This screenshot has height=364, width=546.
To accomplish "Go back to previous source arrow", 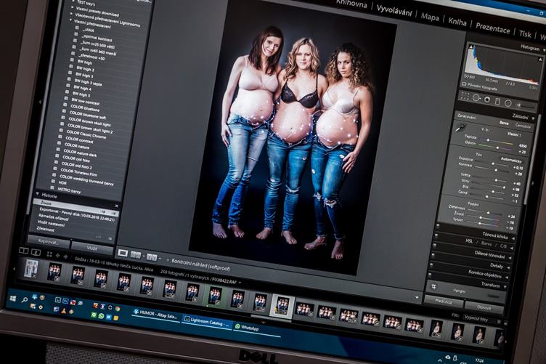I will 58,255.
